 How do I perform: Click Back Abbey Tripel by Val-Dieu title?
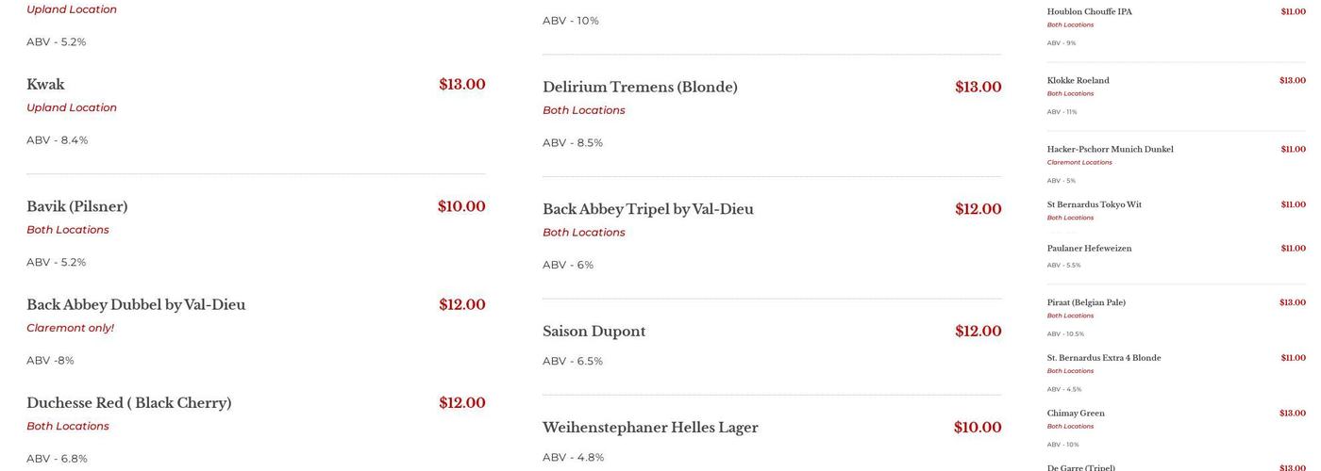pos(647,209)
